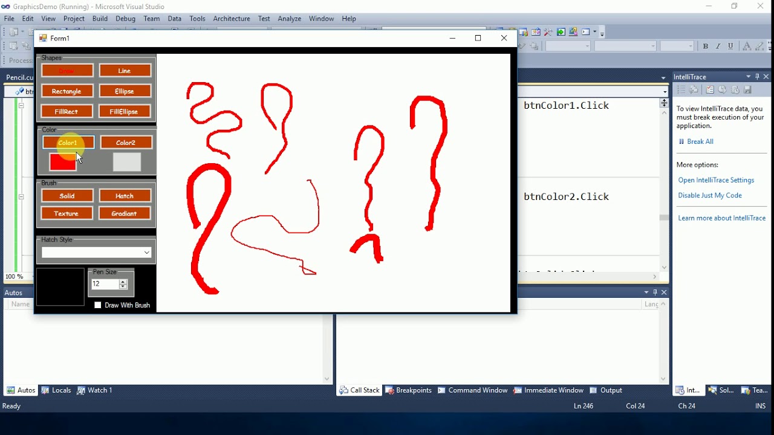This screenshot has height=435, width=774.
Task: Open the File menu
Action: point(9,19)
